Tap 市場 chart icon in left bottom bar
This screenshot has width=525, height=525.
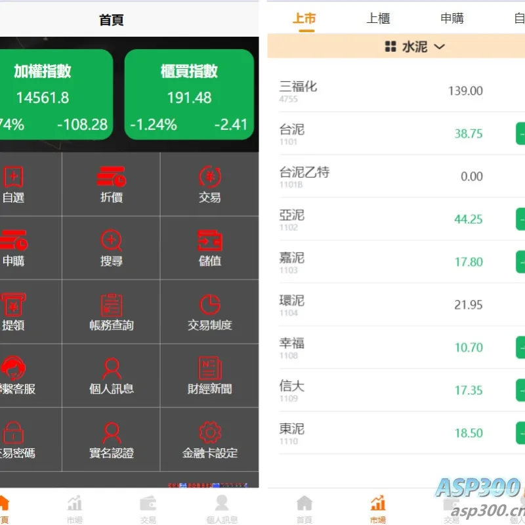(x=74, y=503)
